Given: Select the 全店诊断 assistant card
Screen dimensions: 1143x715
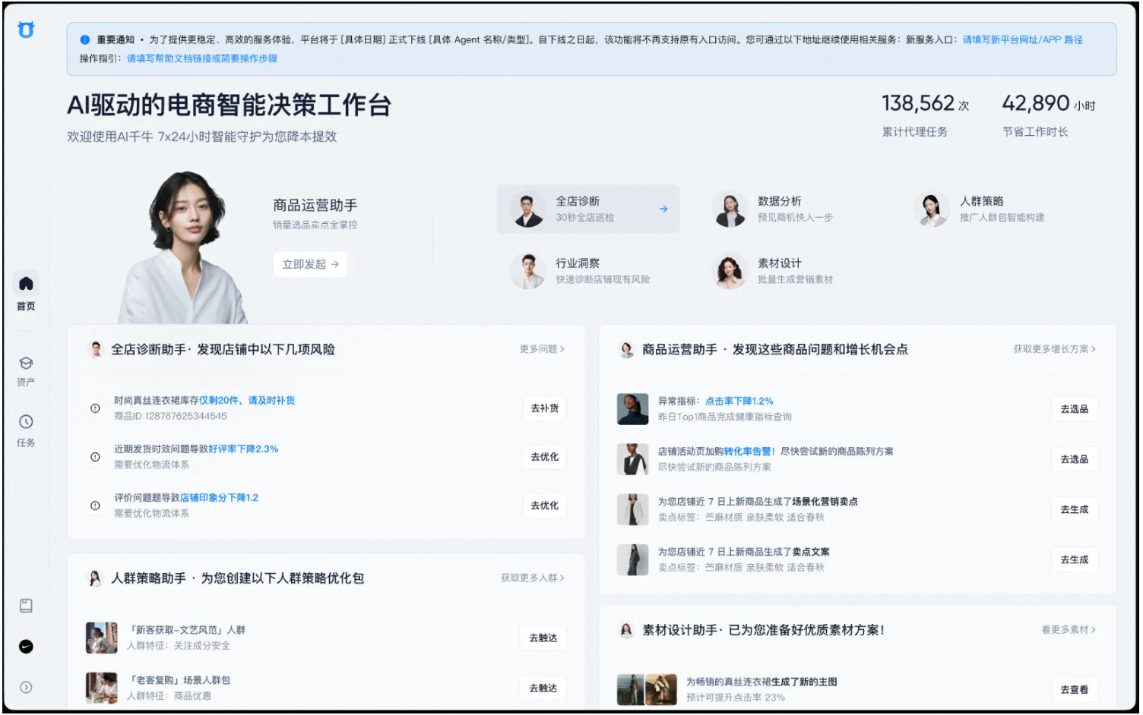Looking at the screenshot, I should (588, 209).
